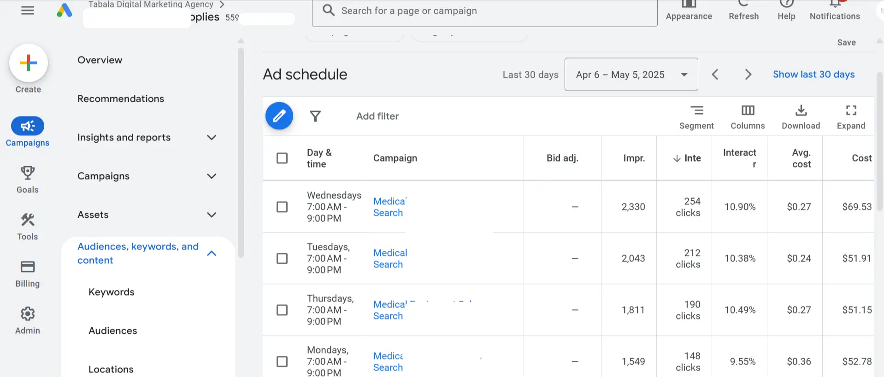Click the 10.38% interaction rate cell

pyautogui.click(x=740, y=259)
